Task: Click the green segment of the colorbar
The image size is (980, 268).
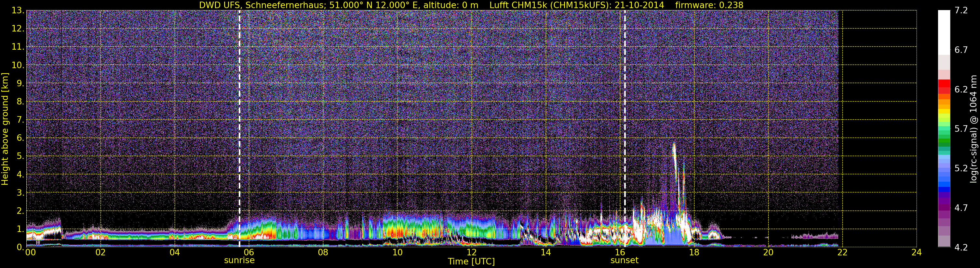Action: pyautogui.click(x=944, y=140)
